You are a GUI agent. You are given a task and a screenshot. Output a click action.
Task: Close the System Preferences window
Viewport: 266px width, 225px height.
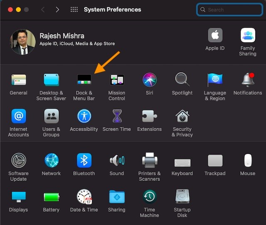point(10,10)
